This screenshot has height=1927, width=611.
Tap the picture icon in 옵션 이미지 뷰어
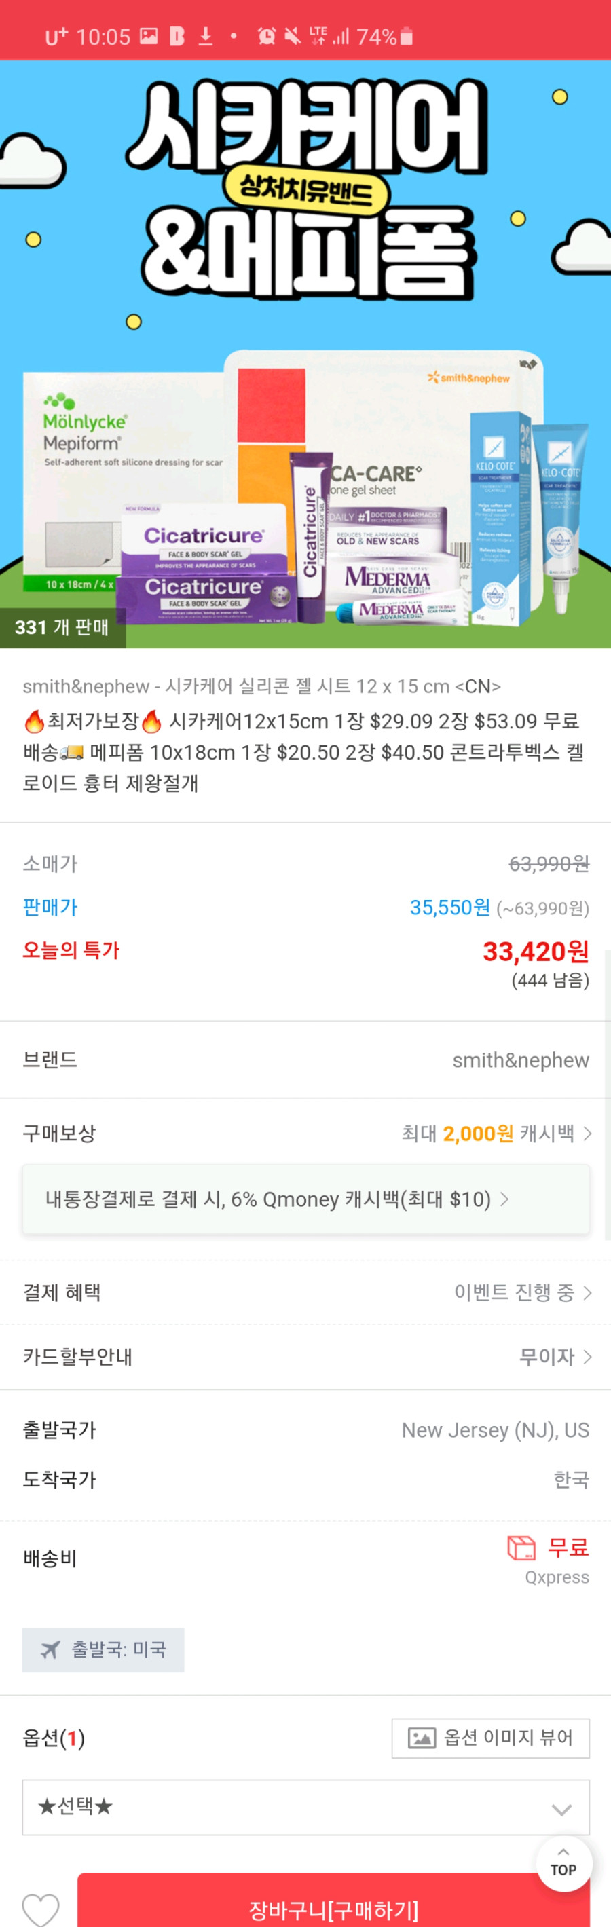(421, 1737)
